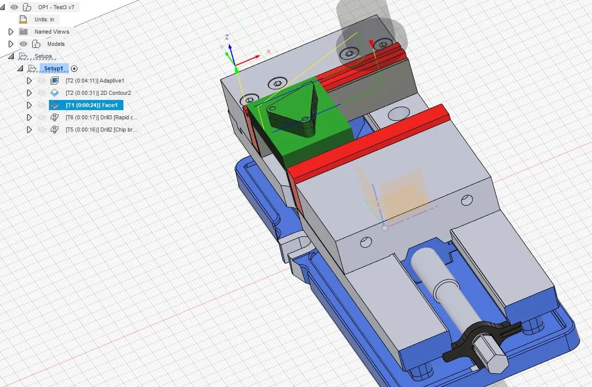Viewport: 592px width, 387px height.
Task: Expand the Drill2 operation
Action: pos(29,129)
